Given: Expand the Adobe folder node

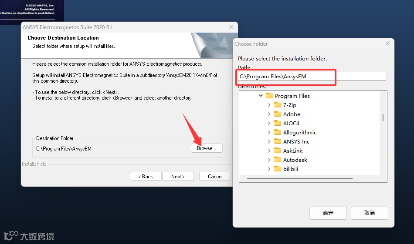Looking at the screenshot, I should click(269, 114).
